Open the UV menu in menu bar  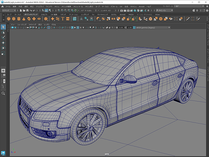[121, 6]
